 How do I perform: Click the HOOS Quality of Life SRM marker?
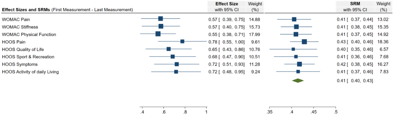tap(293, 49)
